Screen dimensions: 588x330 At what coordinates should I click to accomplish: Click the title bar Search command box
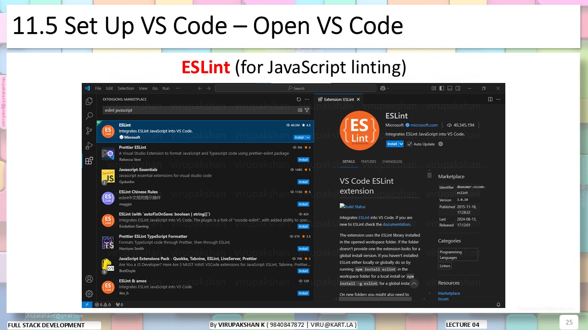coord(295,88)
